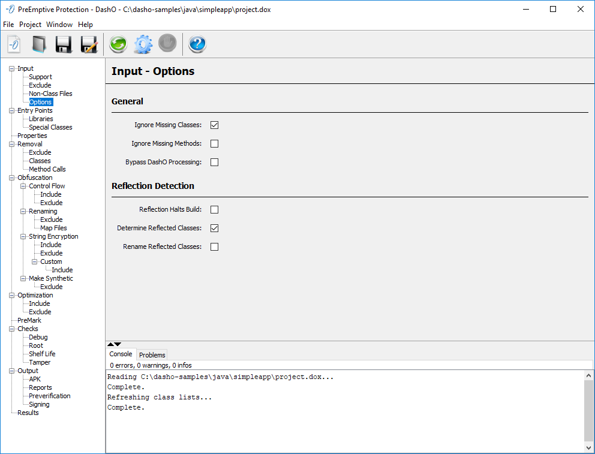Select the Results item in the tree
Screen dimensions: 595x454
(28, 413)
